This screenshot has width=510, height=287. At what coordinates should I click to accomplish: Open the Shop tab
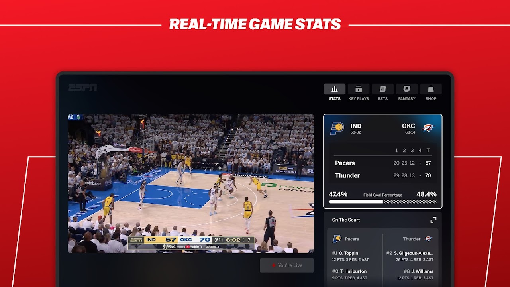tap(431, 92)
